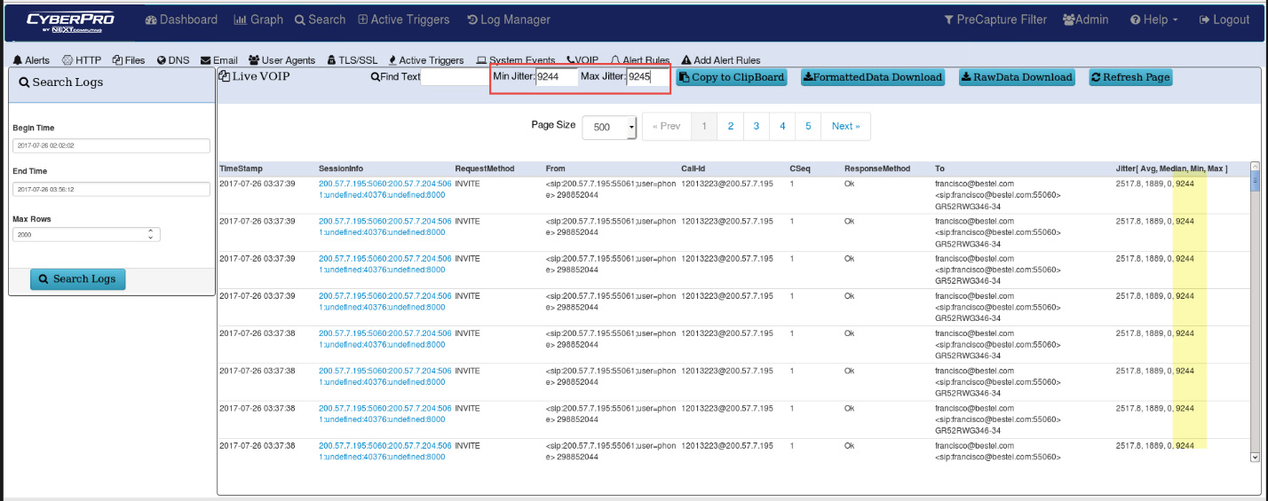The image size is (1268, 501).
Task: Switch to the System Events tab
Action: coord(516,60)
